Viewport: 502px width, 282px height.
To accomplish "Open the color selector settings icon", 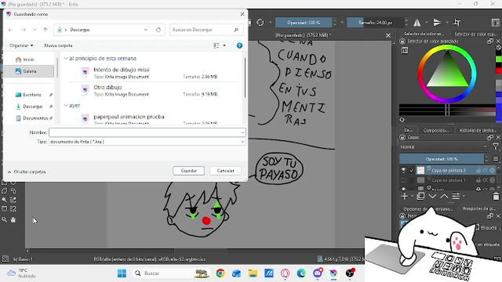I will tap(405, 51).
